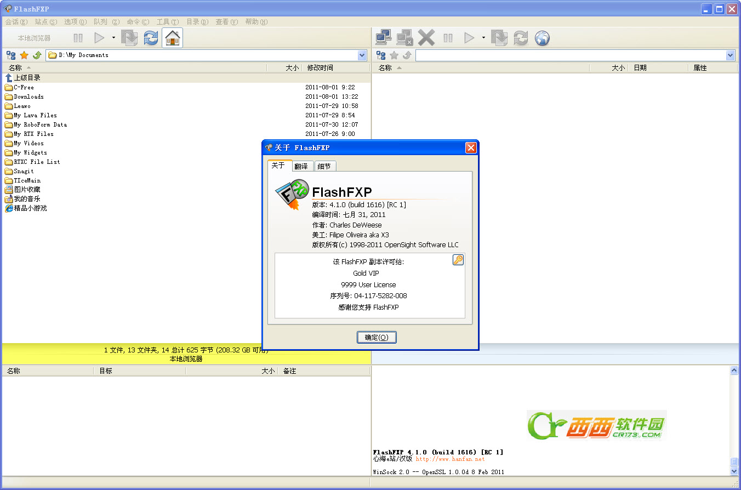This screenshot has width=741, height=490.
Task: Select the 关于 tab in the About dialog
Action: pos(280,165)
